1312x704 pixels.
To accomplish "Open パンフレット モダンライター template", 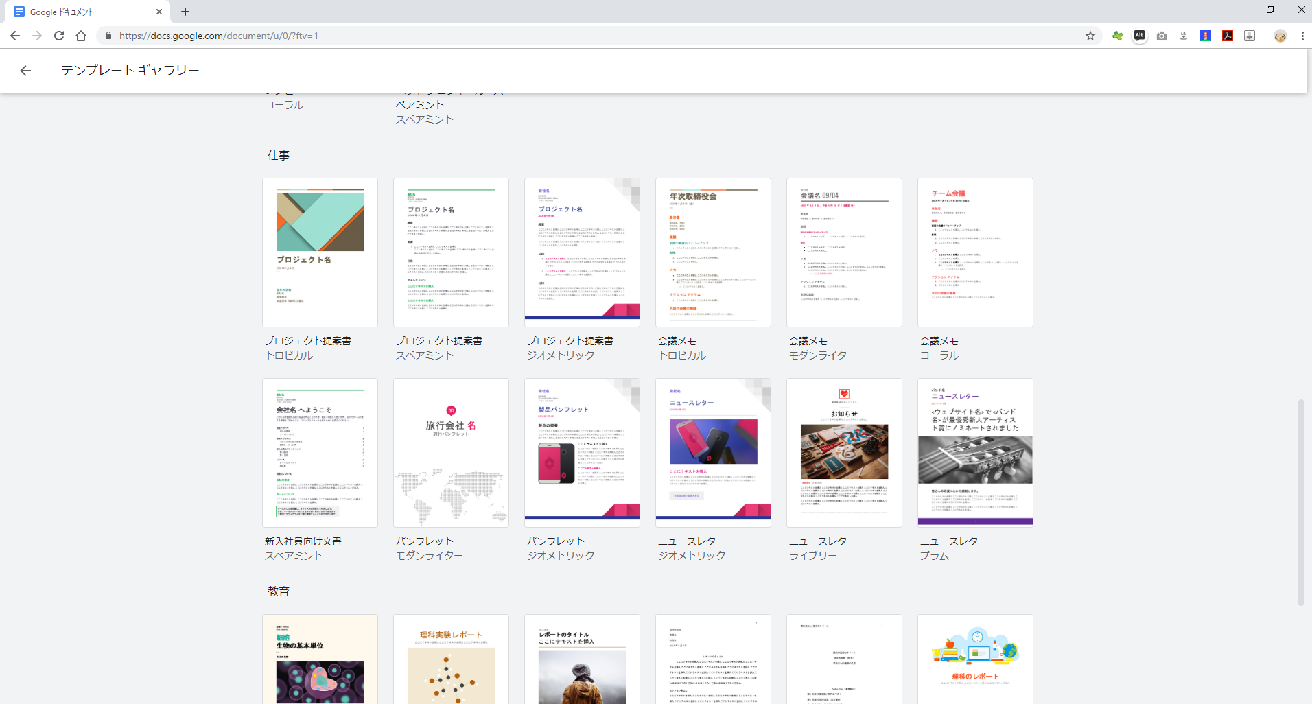I will 451,453.
